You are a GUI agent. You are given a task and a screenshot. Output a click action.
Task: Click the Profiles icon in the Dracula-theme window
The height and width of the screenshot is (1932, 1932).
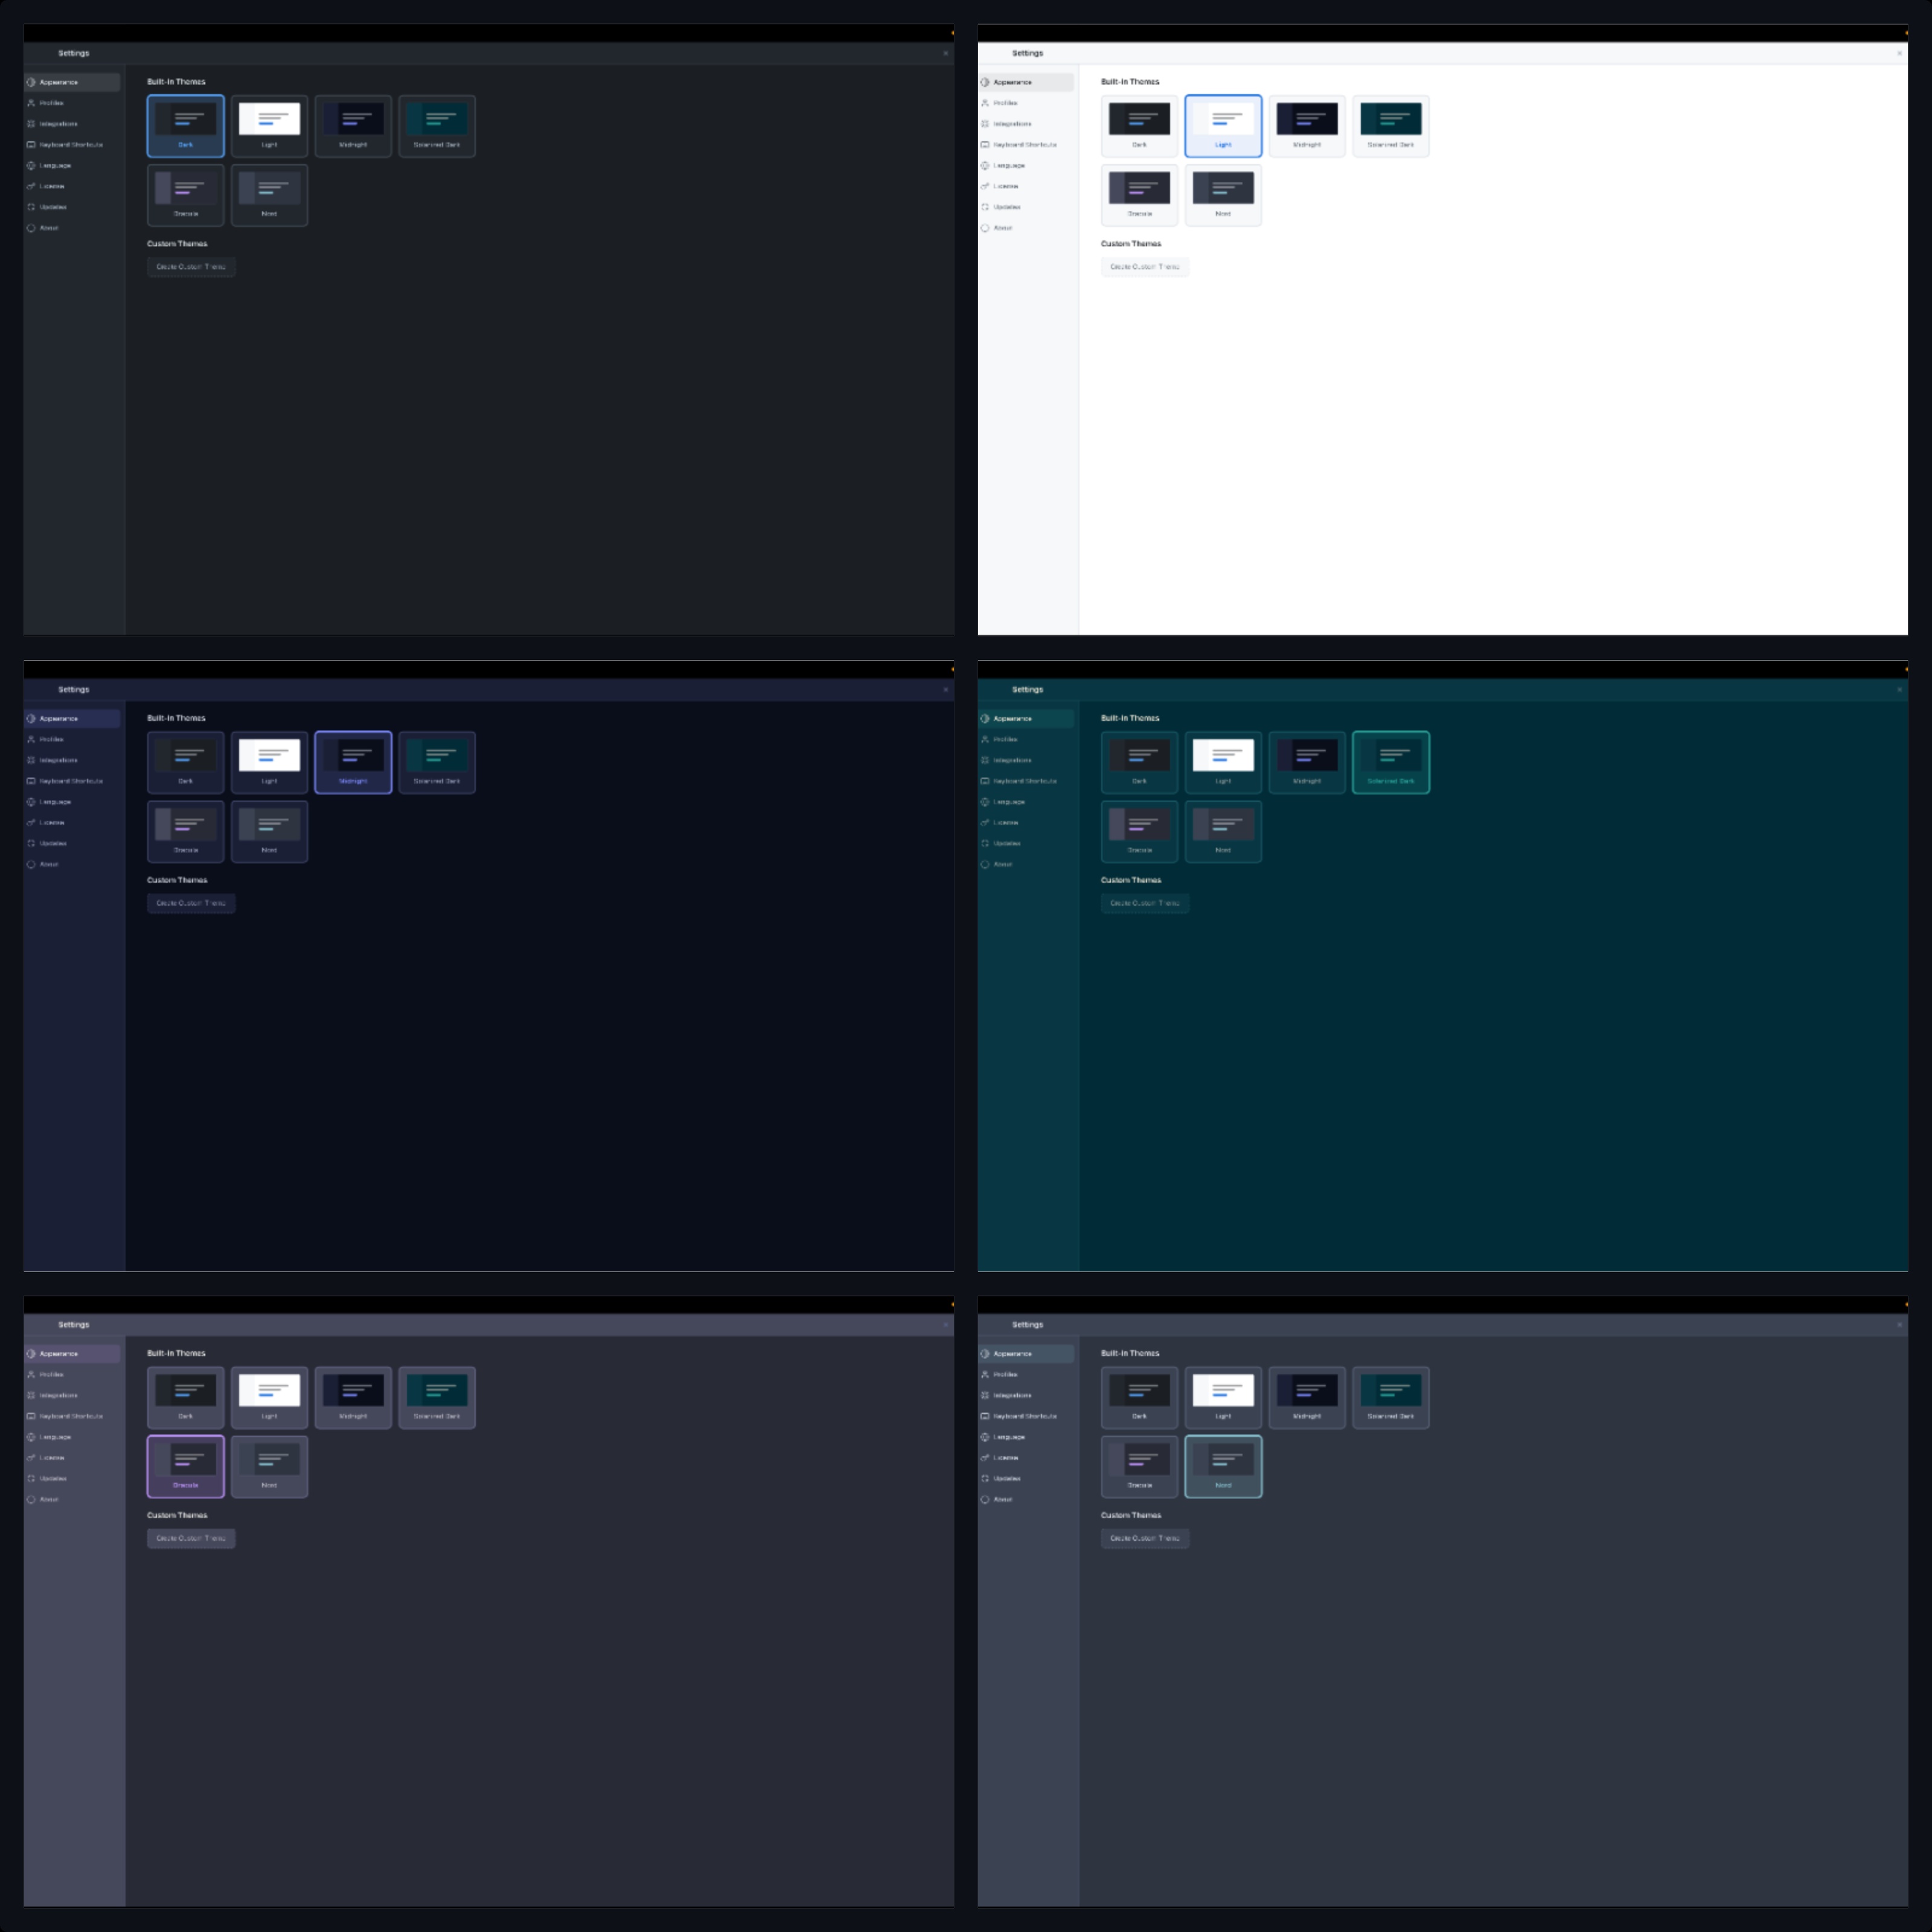(x=31, y=1374)
